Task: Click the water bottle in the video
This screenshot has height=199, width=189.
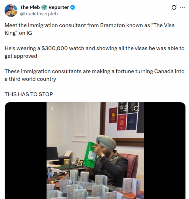Action: [x=50, y=173]
